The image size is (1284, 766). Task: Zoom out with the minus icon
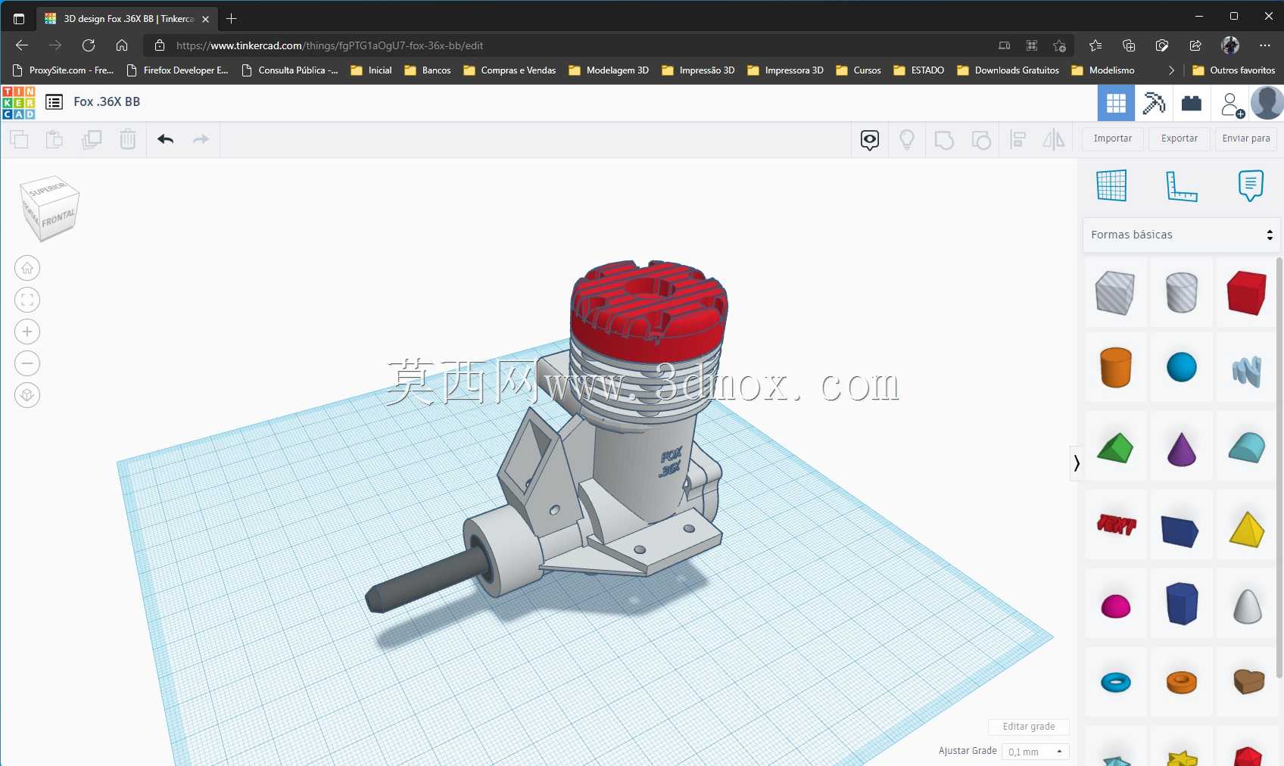coord(27,363)
